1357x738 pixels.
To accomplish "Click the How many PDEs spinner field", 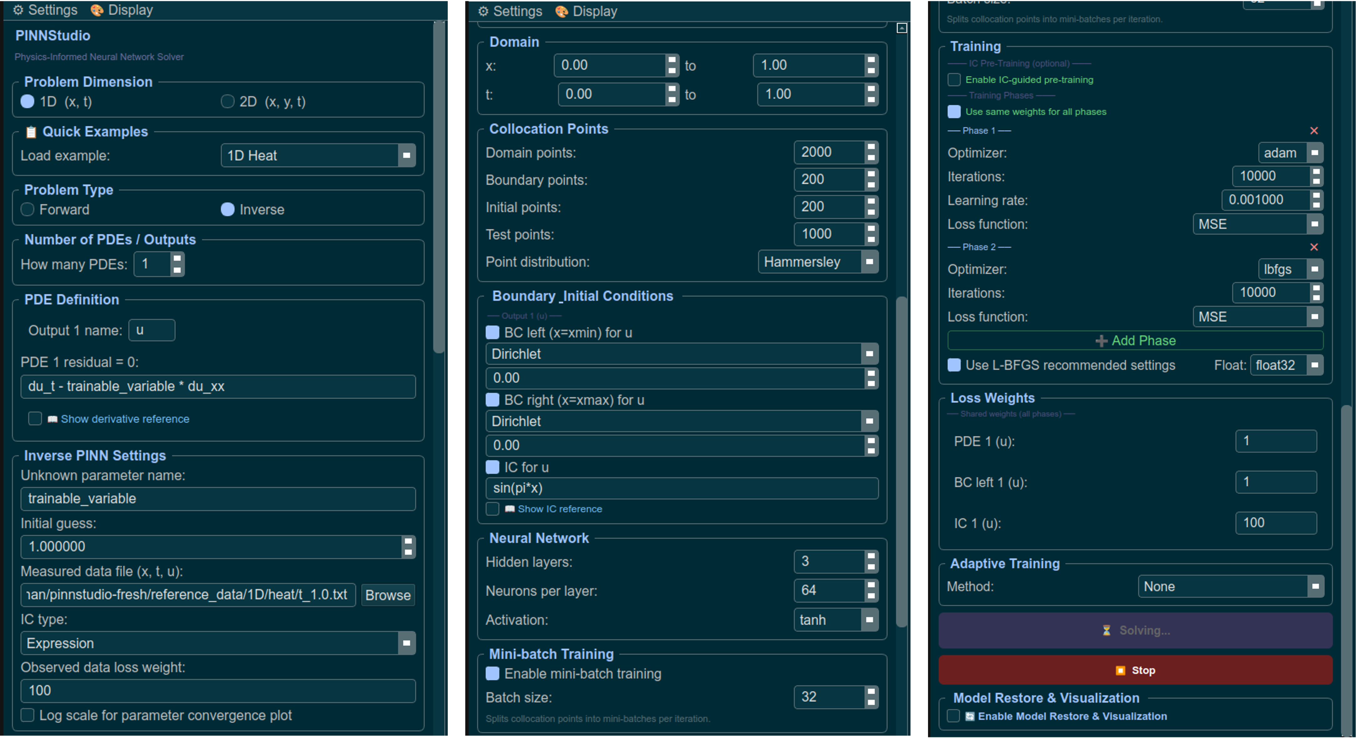I will [159, 264].
